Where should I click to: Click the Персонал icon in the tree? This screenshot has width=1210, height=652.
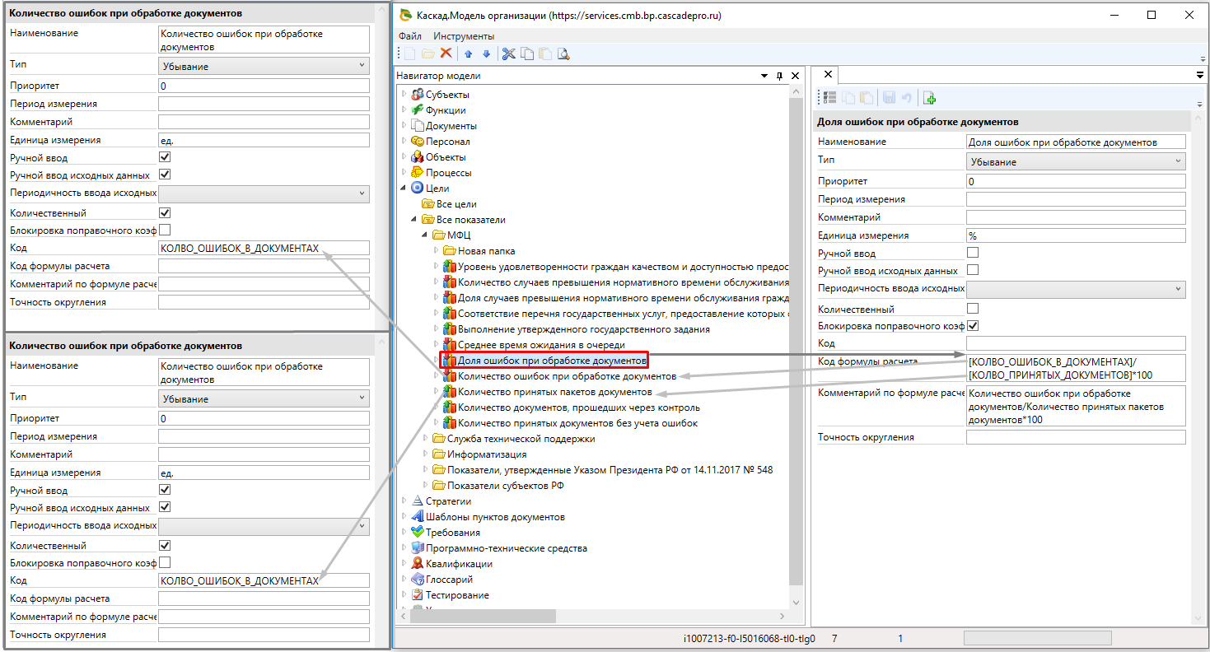point(418,142)
